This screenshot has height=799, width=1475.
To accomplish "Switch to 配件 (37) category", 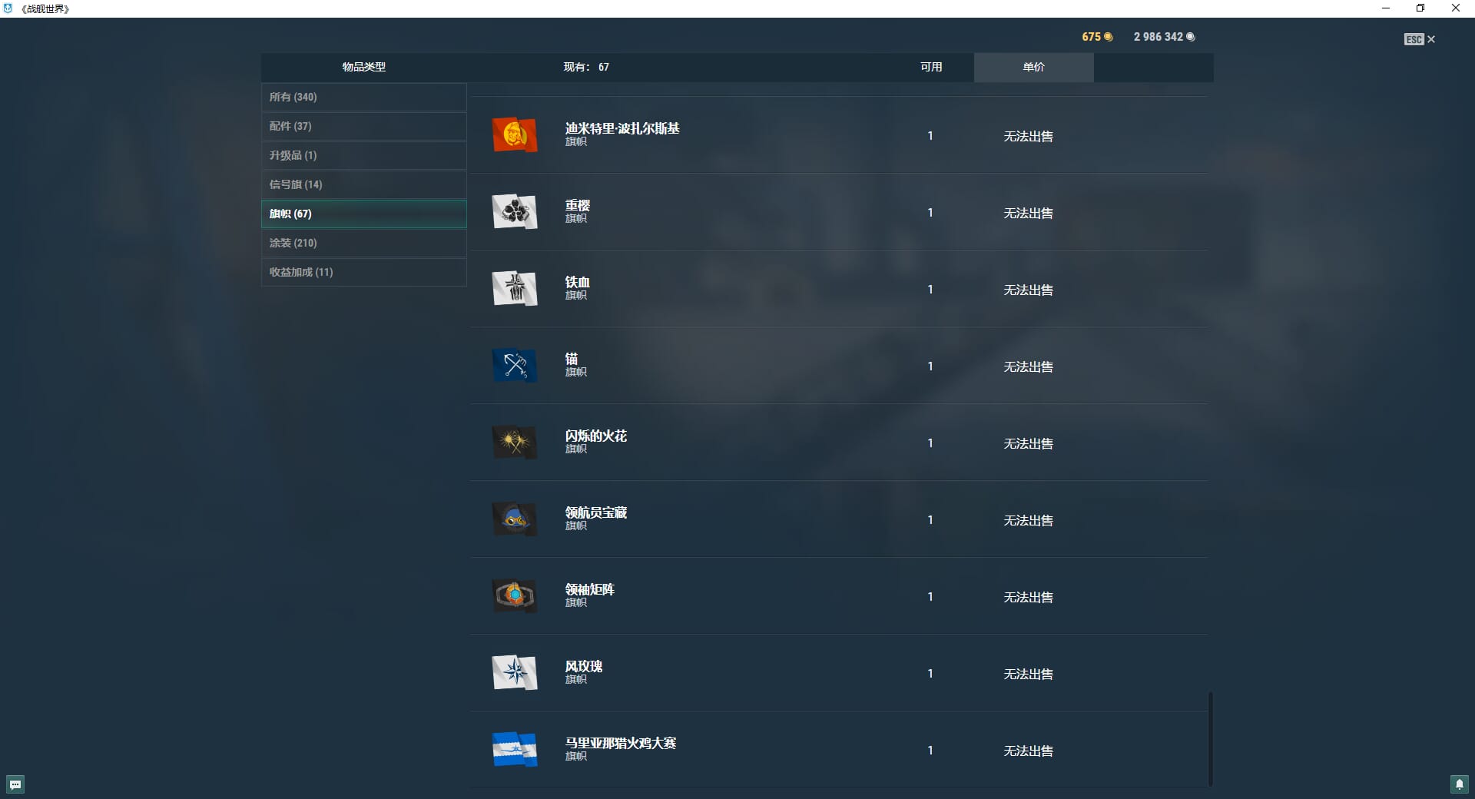I will click(x=364, y=126).
